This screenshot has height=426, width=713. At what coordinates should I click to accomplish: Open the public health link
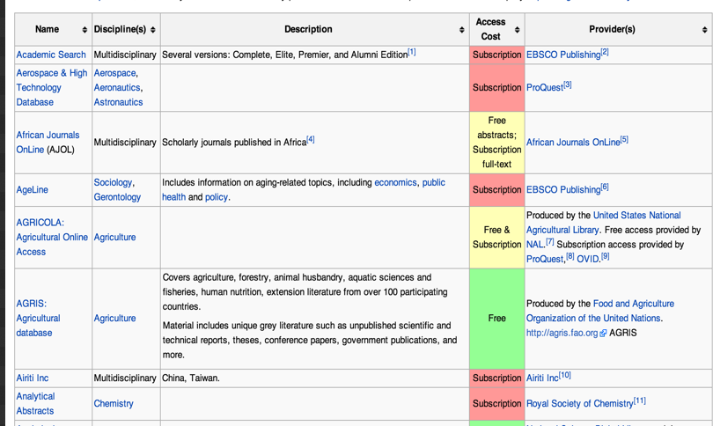[304, 189]
